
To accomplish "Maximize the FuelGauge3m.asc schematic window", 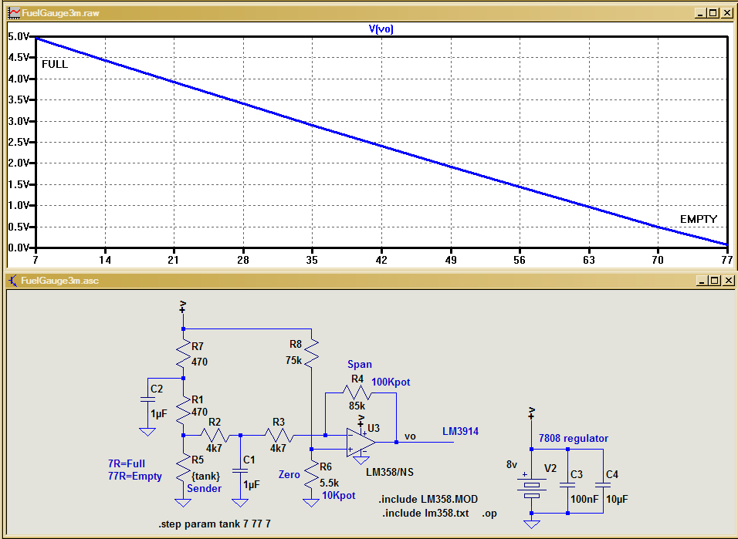I will (x=715, y=281).
